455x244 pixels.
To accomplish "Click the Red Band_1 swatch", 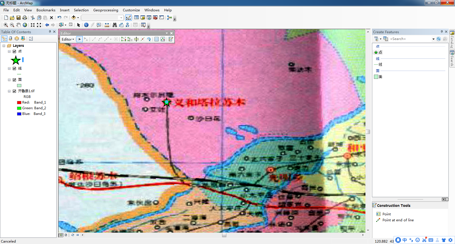I will tap(19, 102).
